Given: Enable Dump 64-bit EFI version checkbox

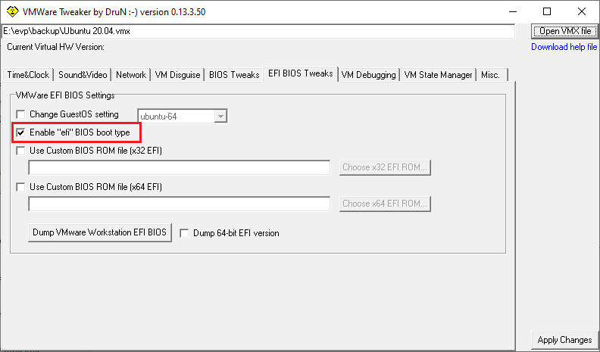Looking at the screenshot, I should [x=184, y=233].
